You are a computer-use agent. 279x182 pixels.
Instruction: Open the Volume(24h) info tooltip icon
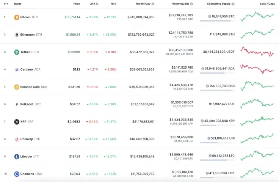191,4
